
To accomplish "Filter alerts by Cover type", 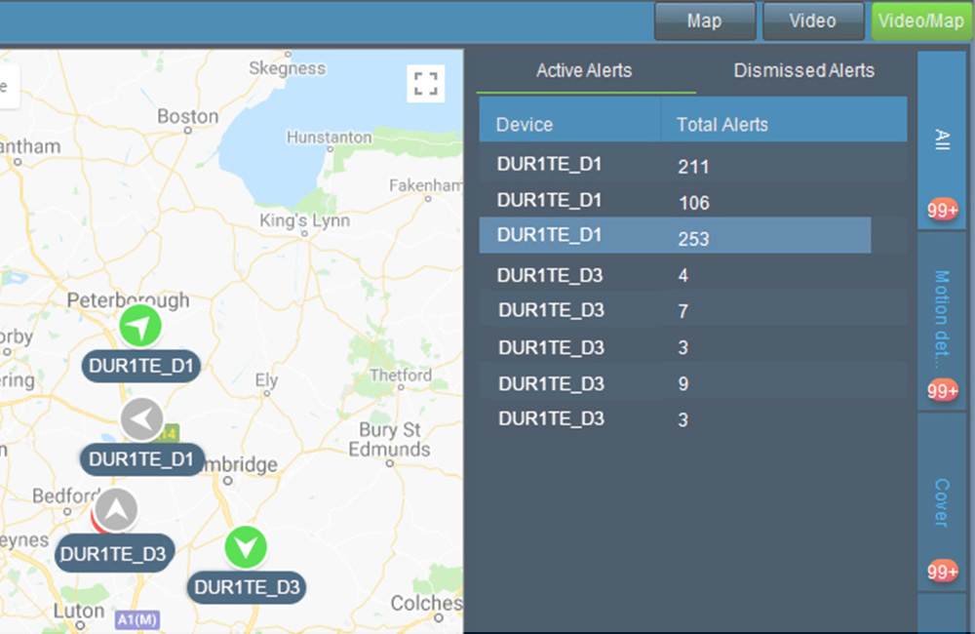I will click(x=941, y=504).
